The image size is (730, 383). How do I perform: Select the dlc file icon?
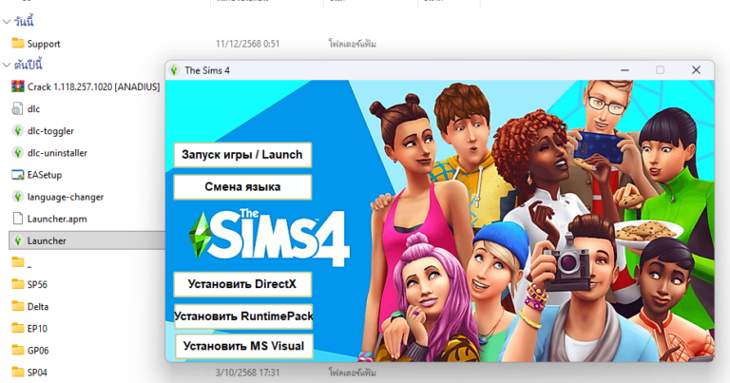click(x=18, y=109)
